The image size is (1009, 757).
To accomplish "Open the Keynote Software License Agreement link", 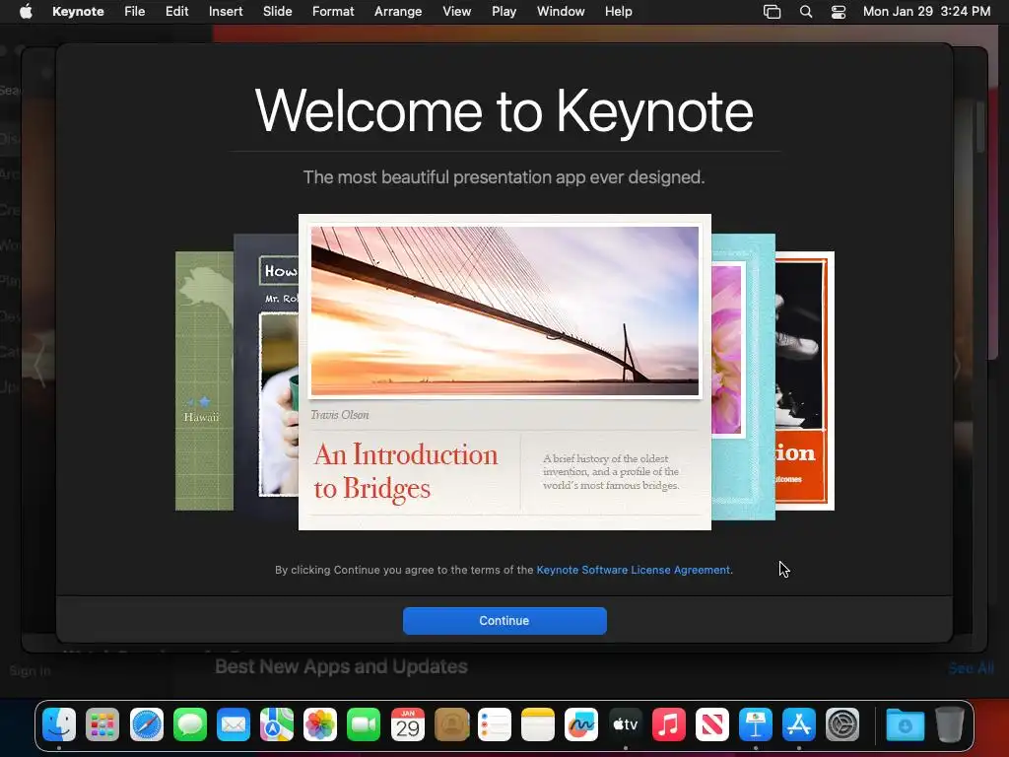I will coord(634,570).
